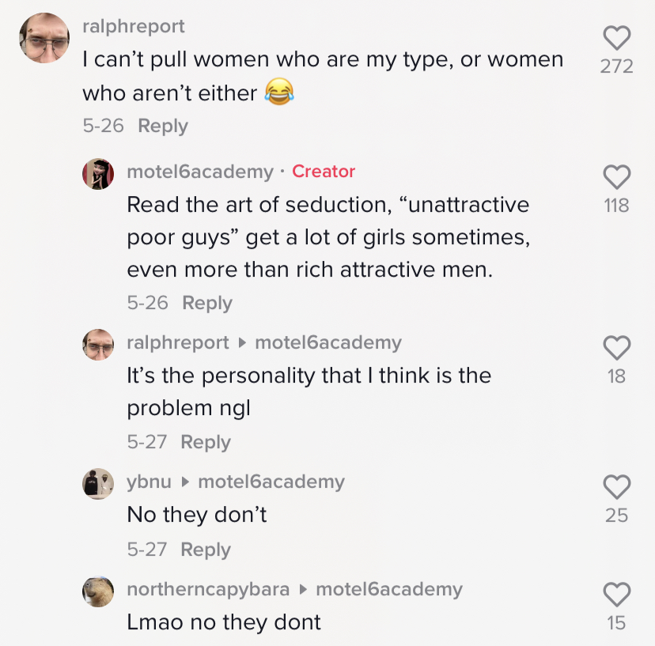Open motel6academy Creator username link
Image resolution: width=655 pixels, height=646 pixels.
pyautogui.click(x=200, y=172)
